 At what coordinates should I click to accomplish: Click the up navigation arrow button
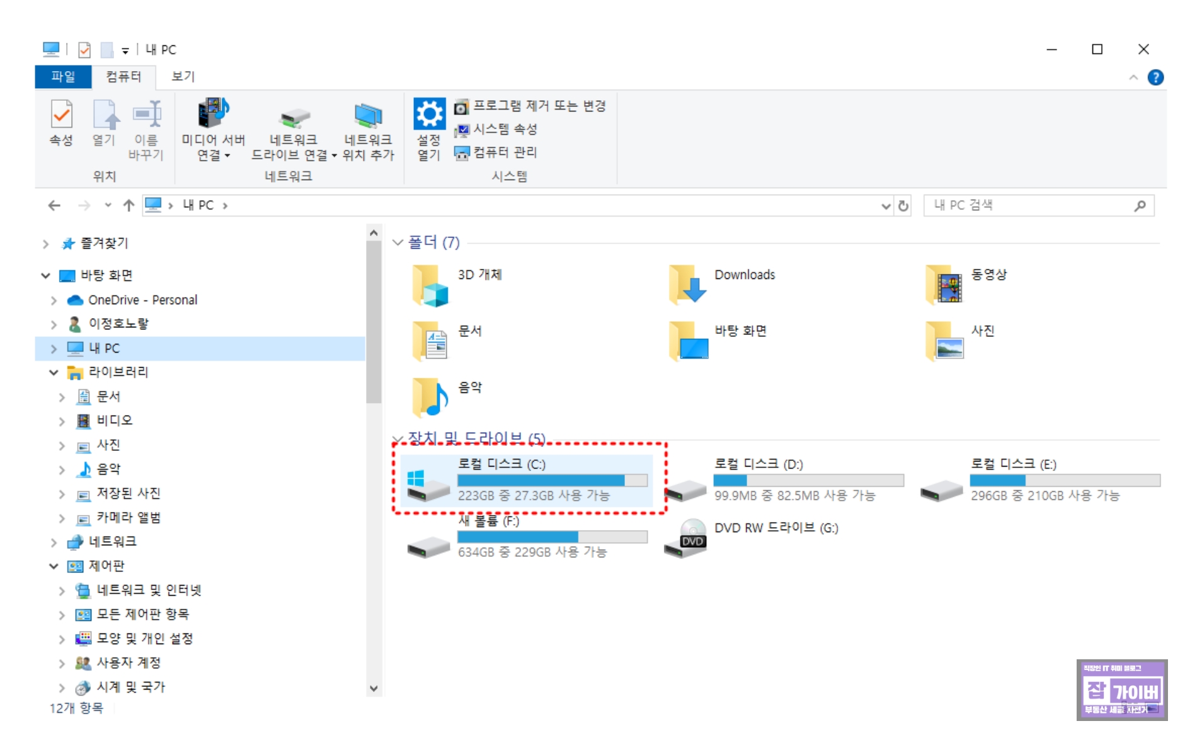127,205
